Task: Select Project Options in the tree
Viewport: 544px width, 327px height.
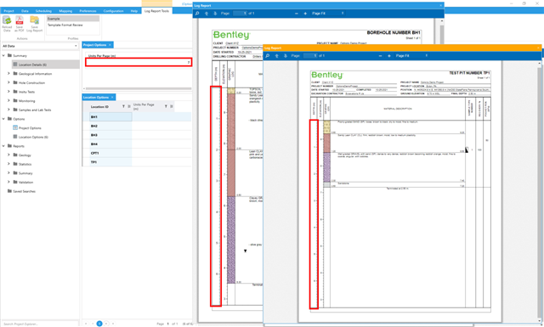Action: click(30, 128)
